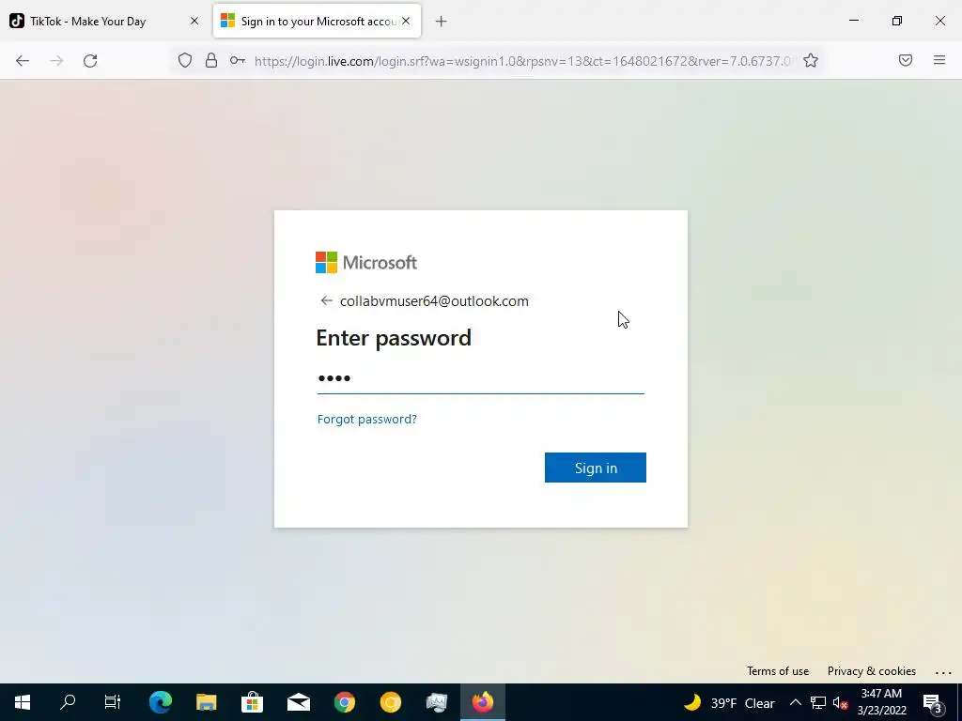
Task: Open the Terms of use link
Action: tap(777, 670)
